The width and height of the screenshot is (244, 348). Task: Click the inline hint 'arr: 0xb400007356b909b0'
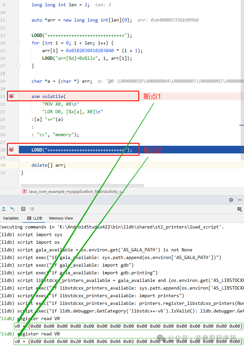click(168, 20)
